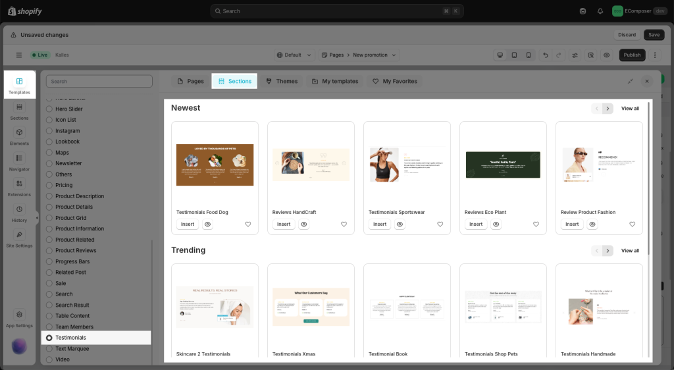The height and width of the screenshot is (370, 674).
Task: Open the Extensions sidebar icon
Action: tap(19, 188)
